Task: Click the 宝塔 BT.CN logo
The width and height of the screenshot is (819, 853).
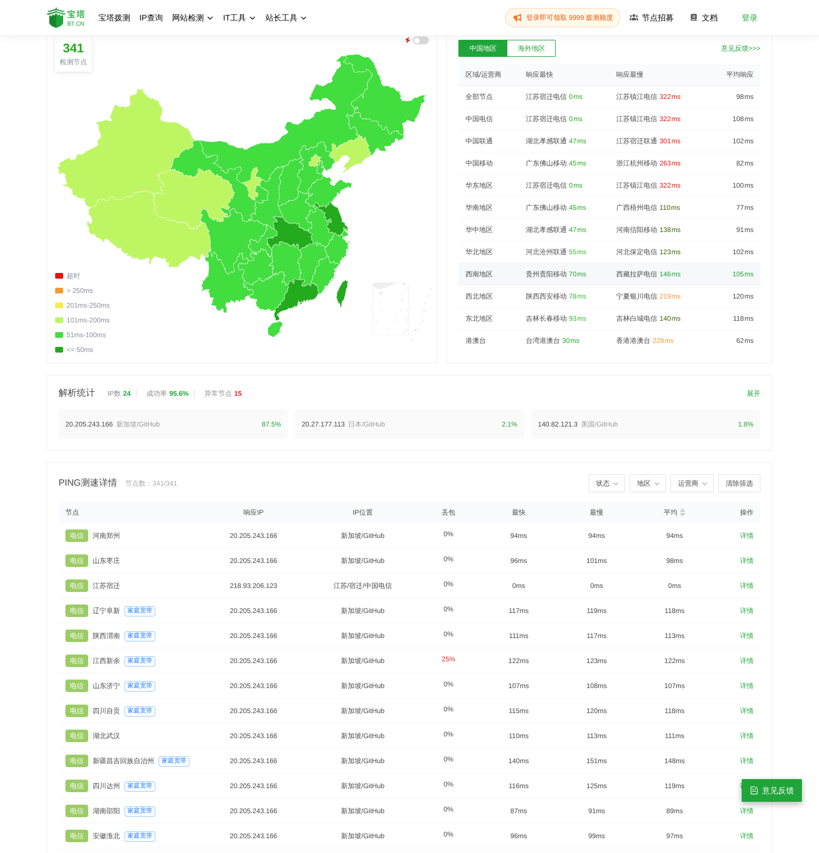Action: 66,18
